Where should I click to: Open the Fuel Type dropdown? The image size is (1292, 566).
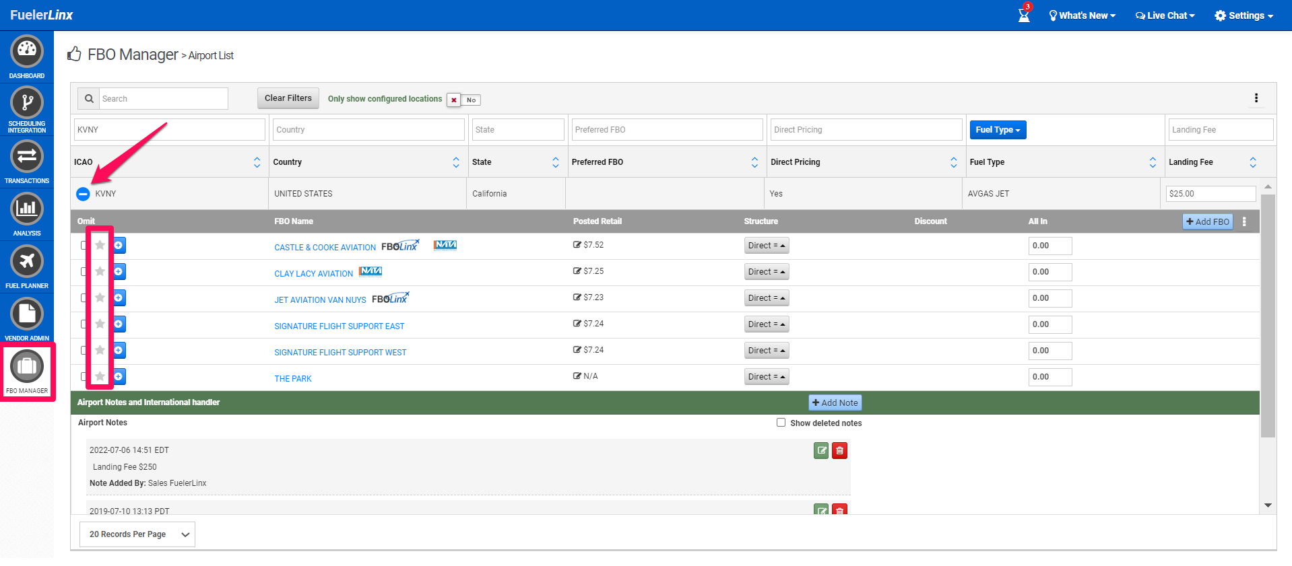pyautogui.click(x=998, y=130)
